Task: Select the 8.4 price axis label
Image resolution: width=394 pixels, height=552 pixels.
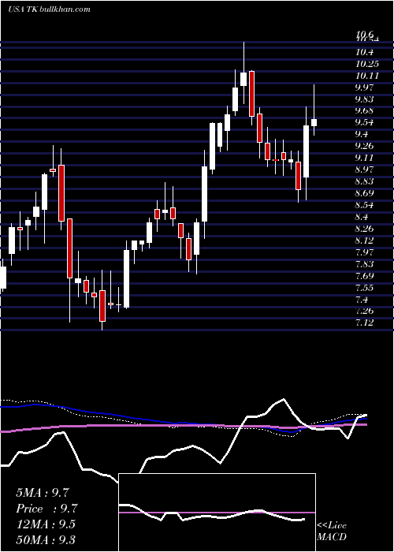Action: coord(362,217)
